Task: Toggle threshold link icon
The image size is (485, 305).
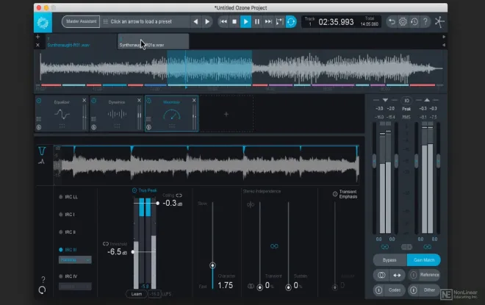Action: click(x=106, y=244)
